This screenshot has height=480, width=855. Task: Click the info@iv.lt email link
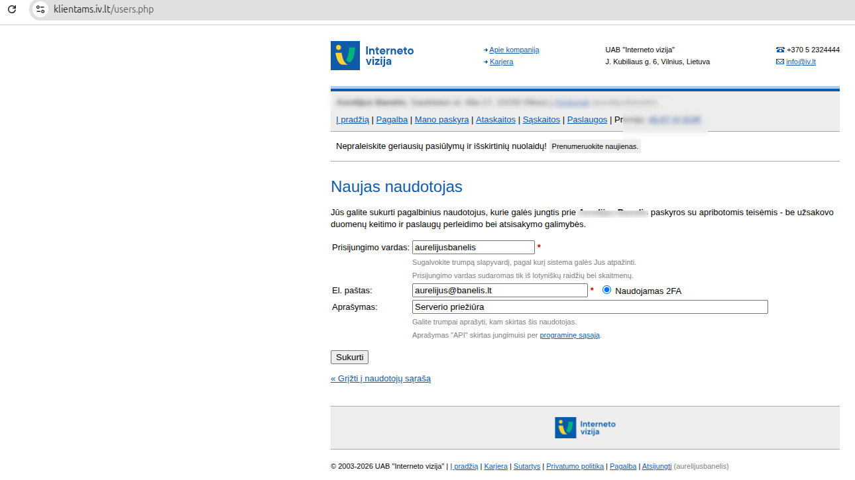tap(801, 62)
